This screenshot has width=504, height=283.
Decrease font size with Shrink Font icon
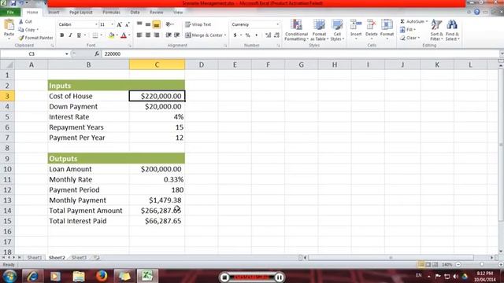[128, 24]
